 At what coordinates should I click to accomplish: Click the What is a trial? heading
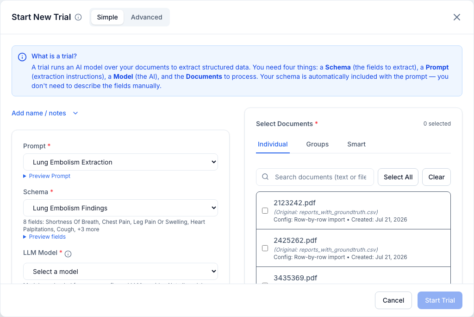54,57
